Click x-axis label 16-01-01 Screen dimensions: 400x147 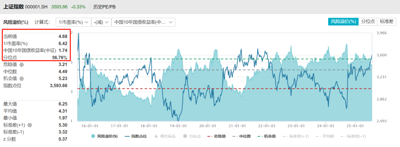pos(90,126)
